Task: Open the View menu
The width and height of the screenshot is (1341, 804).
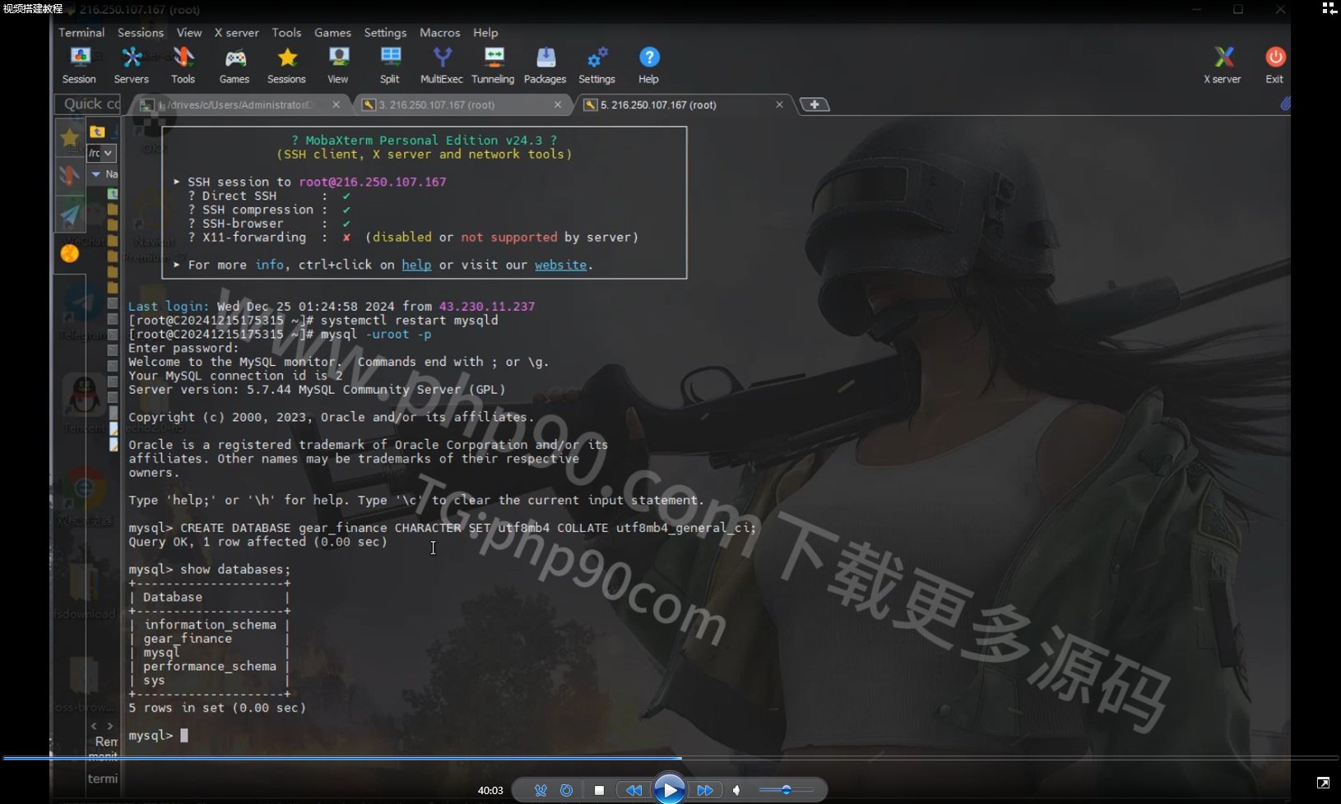Action: [189, 33]
